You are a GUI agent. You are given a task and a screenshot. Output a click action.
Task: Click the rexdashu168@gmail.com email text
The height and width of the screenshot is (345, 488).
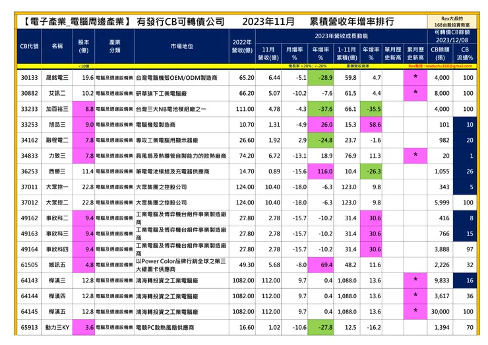pos(449,66)
